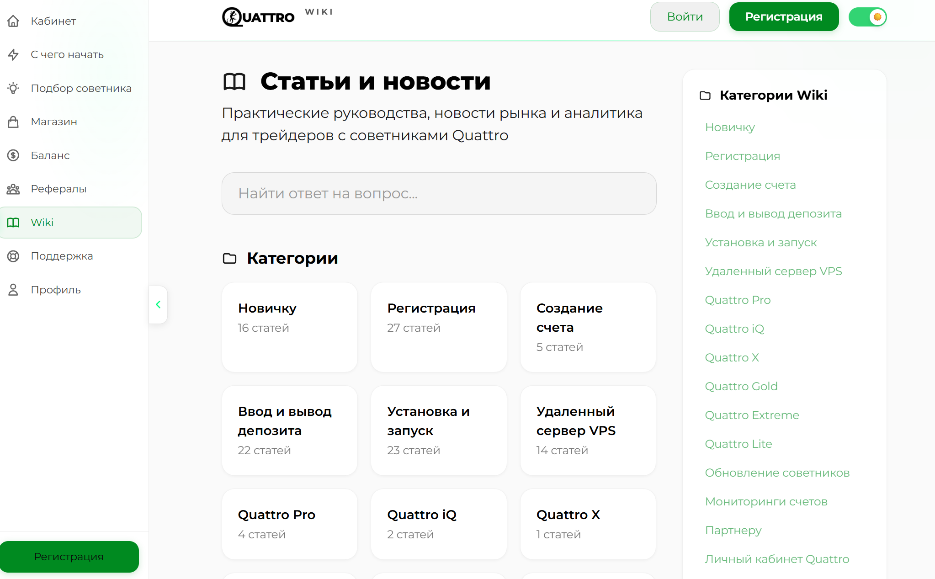Image resolution: width=935 pixels, height=579 pixels.
Task: Click the open book icon for Wiki
Action: click(x=13, y=223)
